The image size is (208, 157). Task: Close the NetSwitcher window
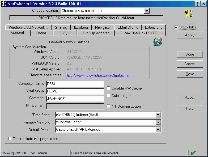pyautogui.click(x=204, y=4)
